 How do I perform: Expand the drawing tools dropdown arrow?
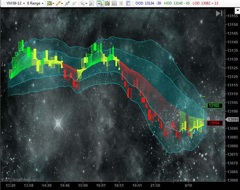[x=62, y=3]
